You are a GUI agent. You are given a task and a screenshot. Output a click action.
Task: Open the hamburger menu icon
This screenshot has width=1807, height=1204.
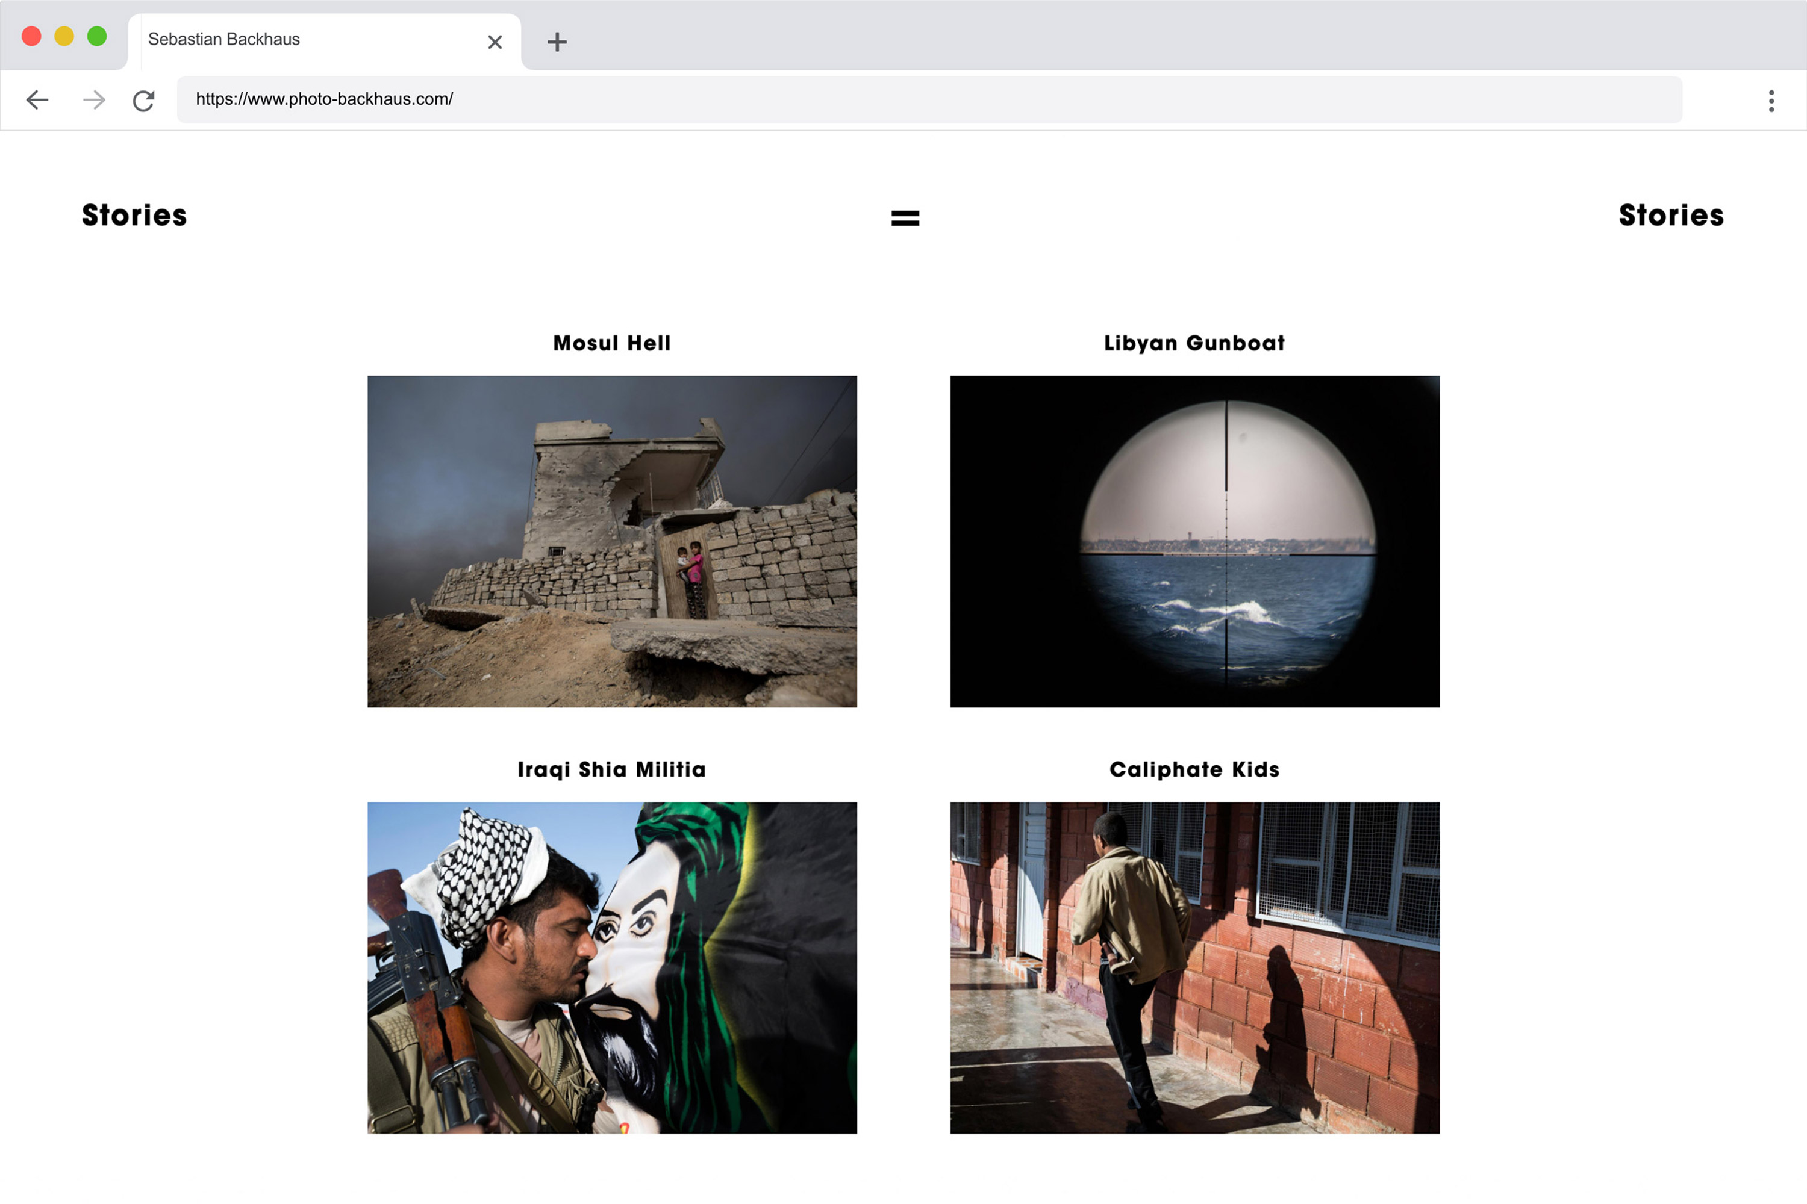[905, 218]
